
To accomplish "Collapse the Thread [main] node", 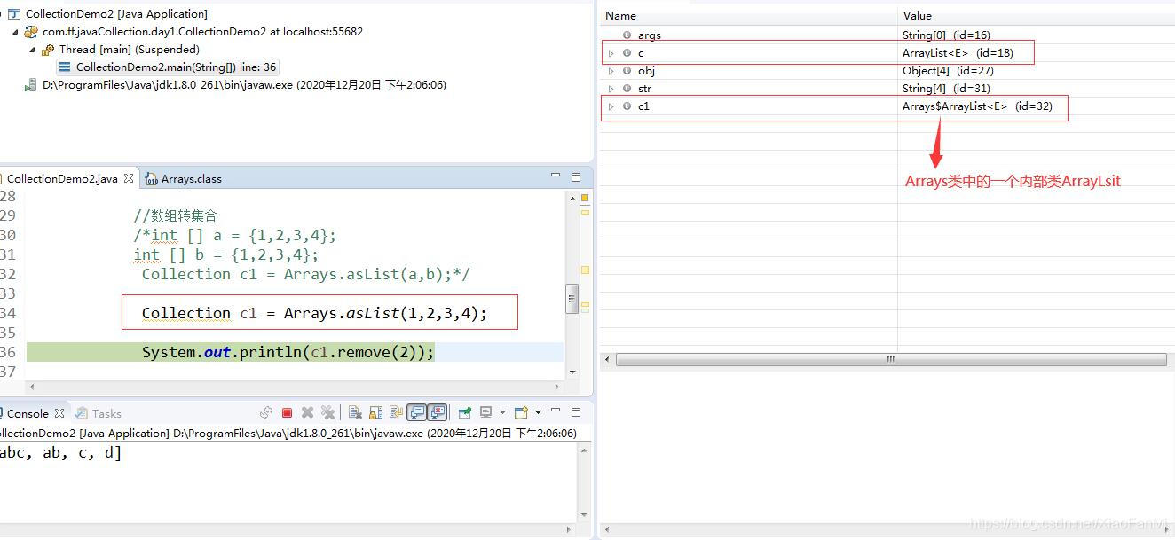I will pyautogui.click(x=33, y=49).
